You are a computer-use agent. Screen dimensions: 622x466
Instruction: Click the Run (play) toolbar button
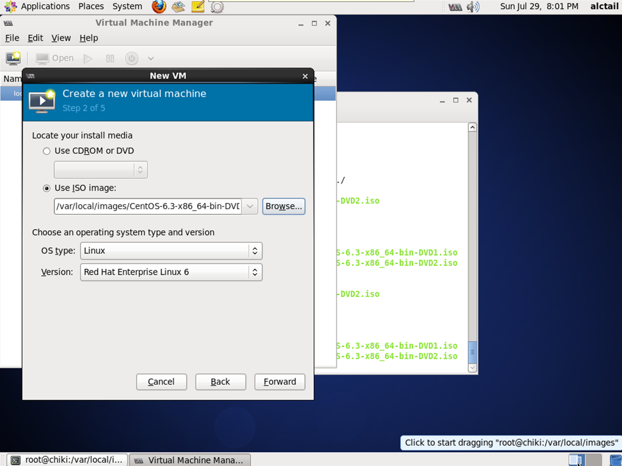point(88,59)
